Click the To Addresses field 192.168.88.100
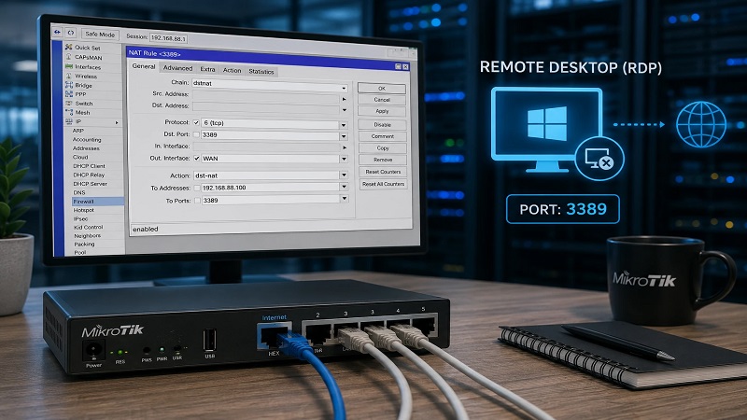 (x=270, y=188)
